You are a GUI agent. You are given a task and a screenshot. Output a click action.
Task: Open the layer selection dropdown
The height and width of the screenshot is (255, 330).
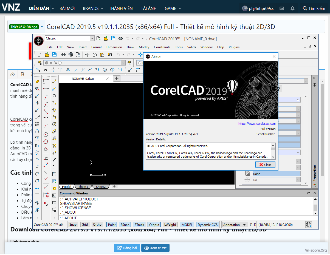click(123, 63)
